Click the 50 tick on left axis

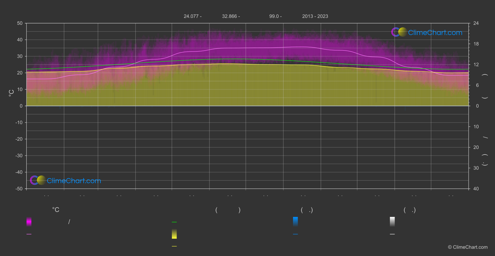click(20, 23)
